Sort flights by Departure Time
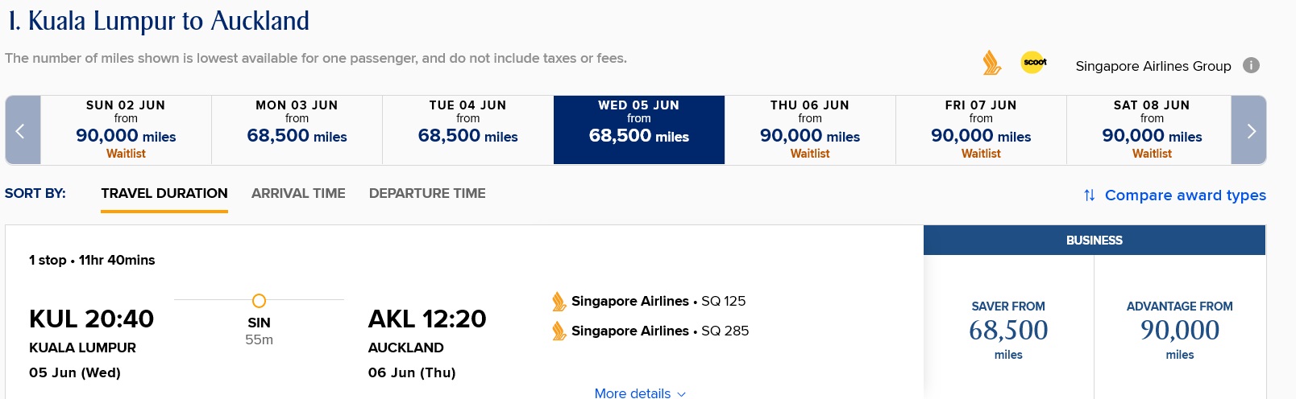The height and width of the screenshot is (399, 1296). pos(427,193)
